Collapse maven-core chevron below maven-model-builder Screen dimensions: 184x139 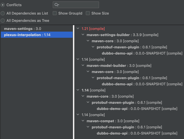tap(88, 72)
